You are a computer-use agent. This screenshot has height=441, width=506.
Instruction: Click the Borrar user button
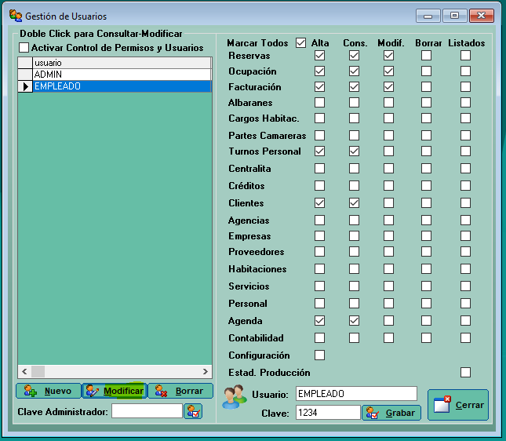(180, 391)
